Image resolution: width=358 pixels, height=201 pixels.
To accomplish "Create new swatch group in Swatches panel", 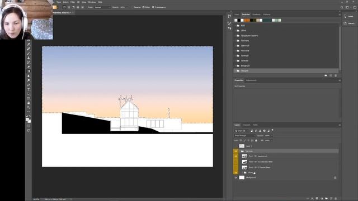I will (326, 75).
